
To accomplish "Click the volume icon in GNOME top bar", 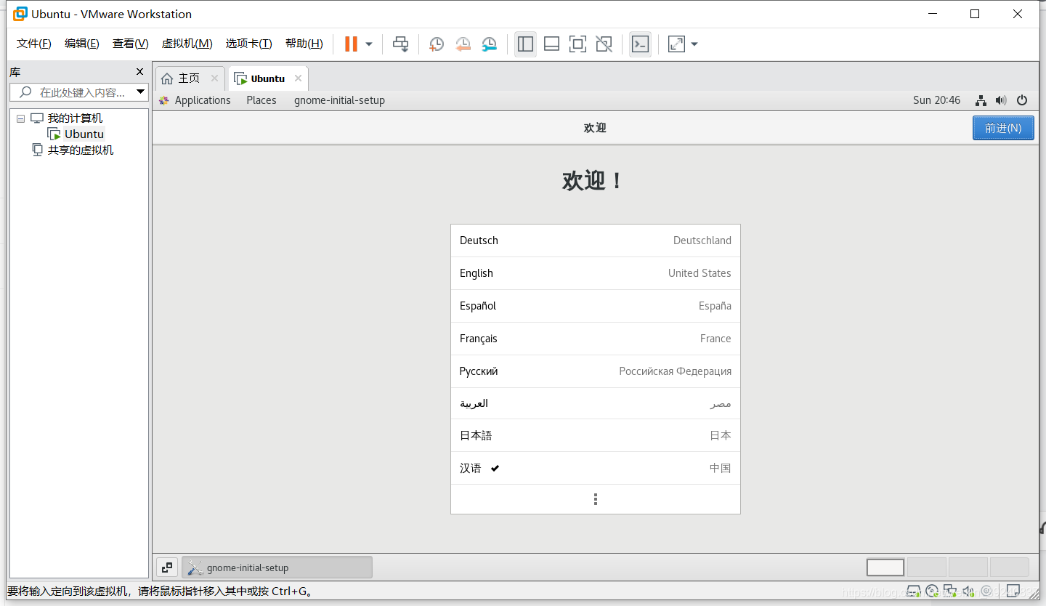I will [x=1001, y=100].
